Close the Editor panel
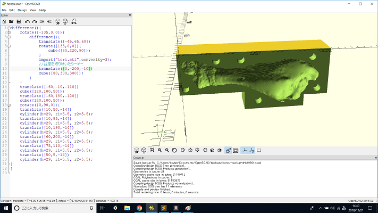This screenshot has width=378, height=213. click(x=130, y=15)
